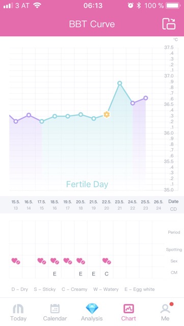This screenshot has width=184, height=326.
Task: Select the CM entry 'C' on 22.5.
Action: 107,274
